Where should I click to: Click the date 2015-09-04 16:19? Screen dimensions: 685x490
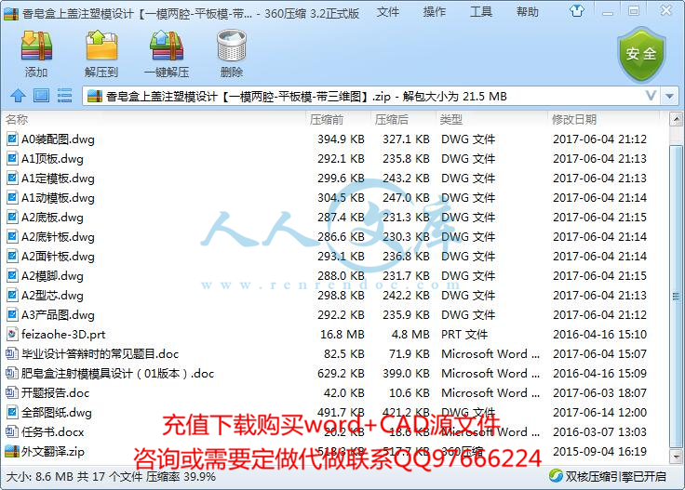(599, 451)
